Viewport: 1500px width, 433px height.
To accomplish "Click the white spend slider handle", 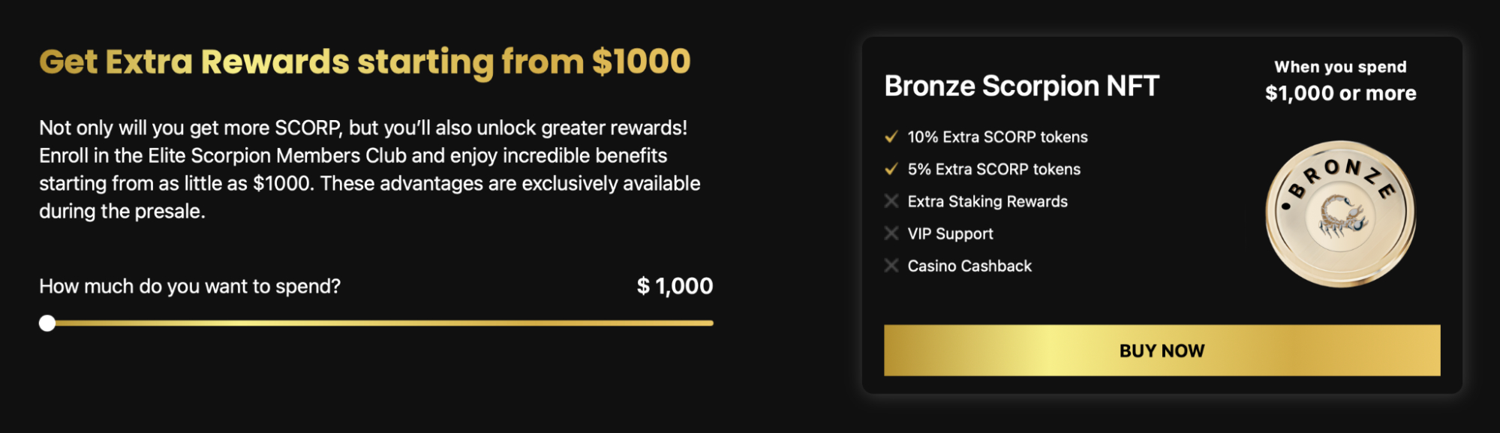I will pyautogui.click(x=47, y=323).
